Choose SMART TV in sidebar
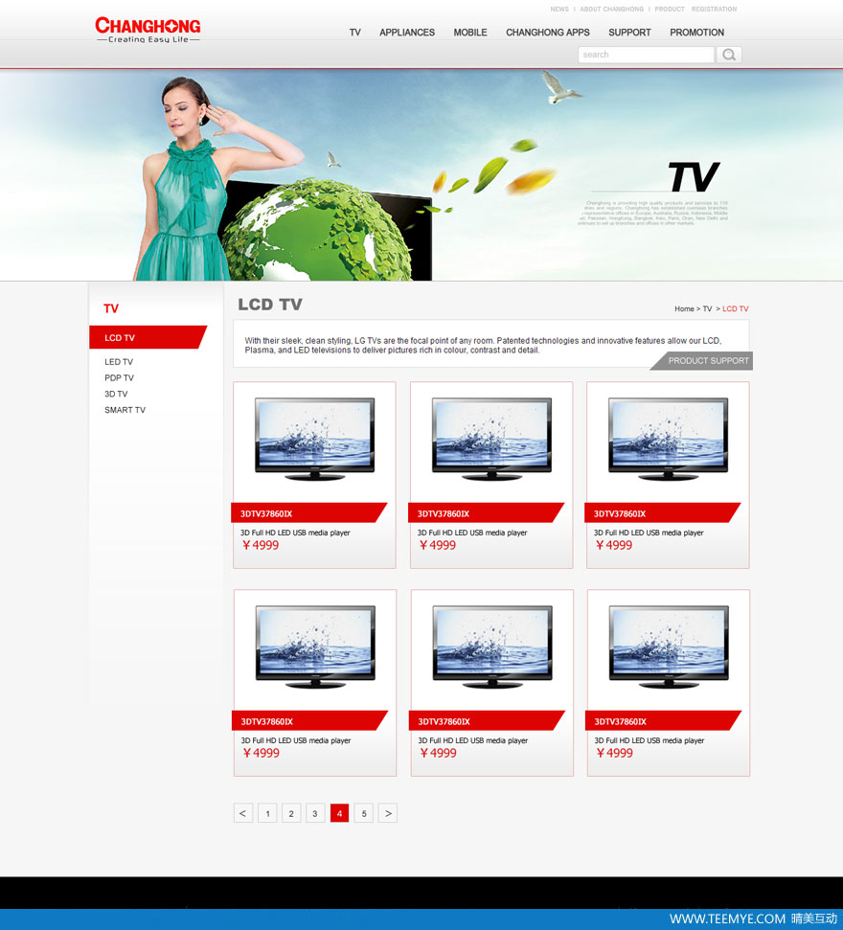 [125, 410]
